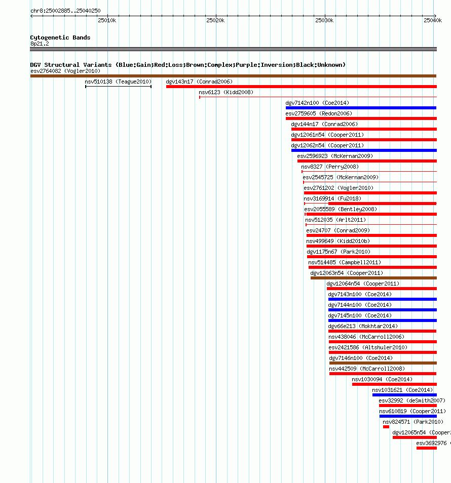Open esv2545725 (McKernan2009) label
This screenshot has height=483, width=451.
point(341,177)
